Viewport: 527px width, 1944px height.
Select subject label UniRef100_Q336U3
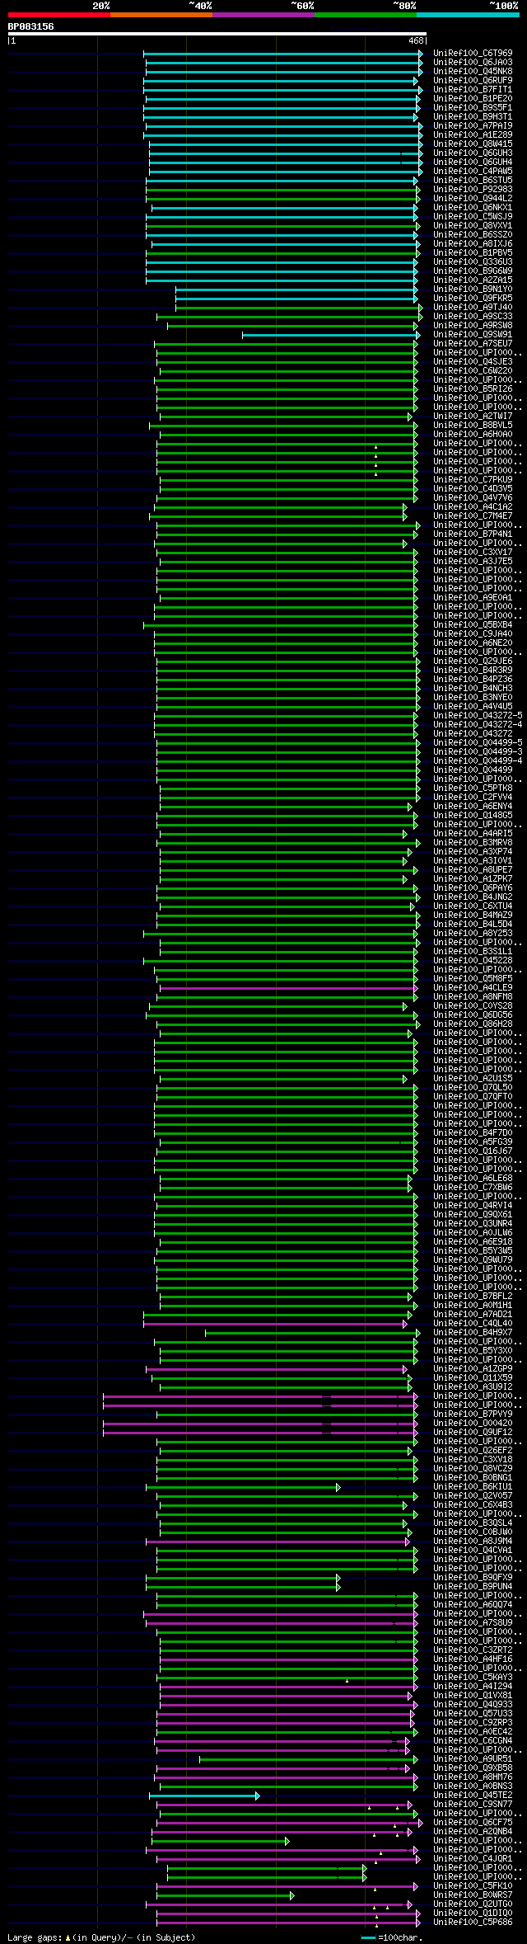point(473,261)
